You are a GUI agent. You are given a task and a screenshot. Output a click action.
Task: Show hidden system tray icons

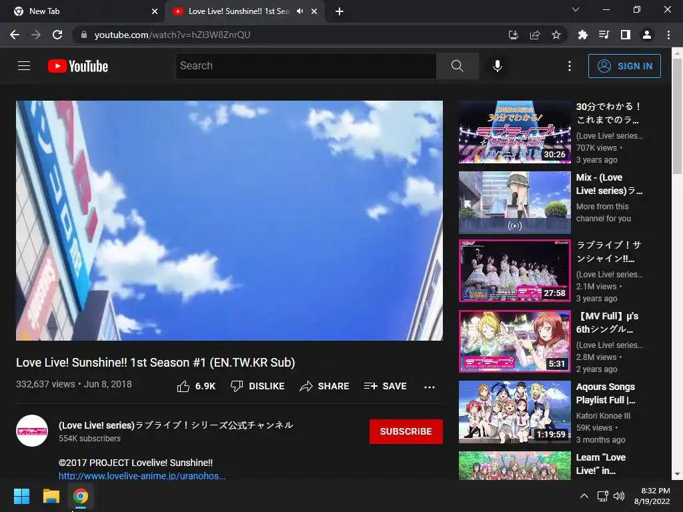pos(584,496)
